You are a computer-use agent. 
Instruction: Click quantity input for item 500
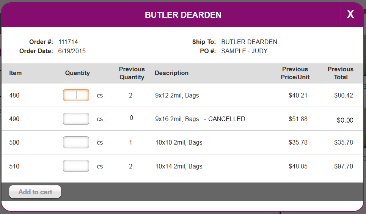pyautogui.click(x=76, y=142)
